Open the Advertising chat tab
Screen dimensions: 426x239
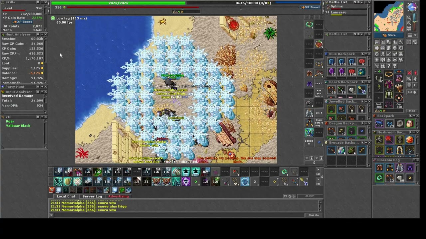(x=118, y=196)
